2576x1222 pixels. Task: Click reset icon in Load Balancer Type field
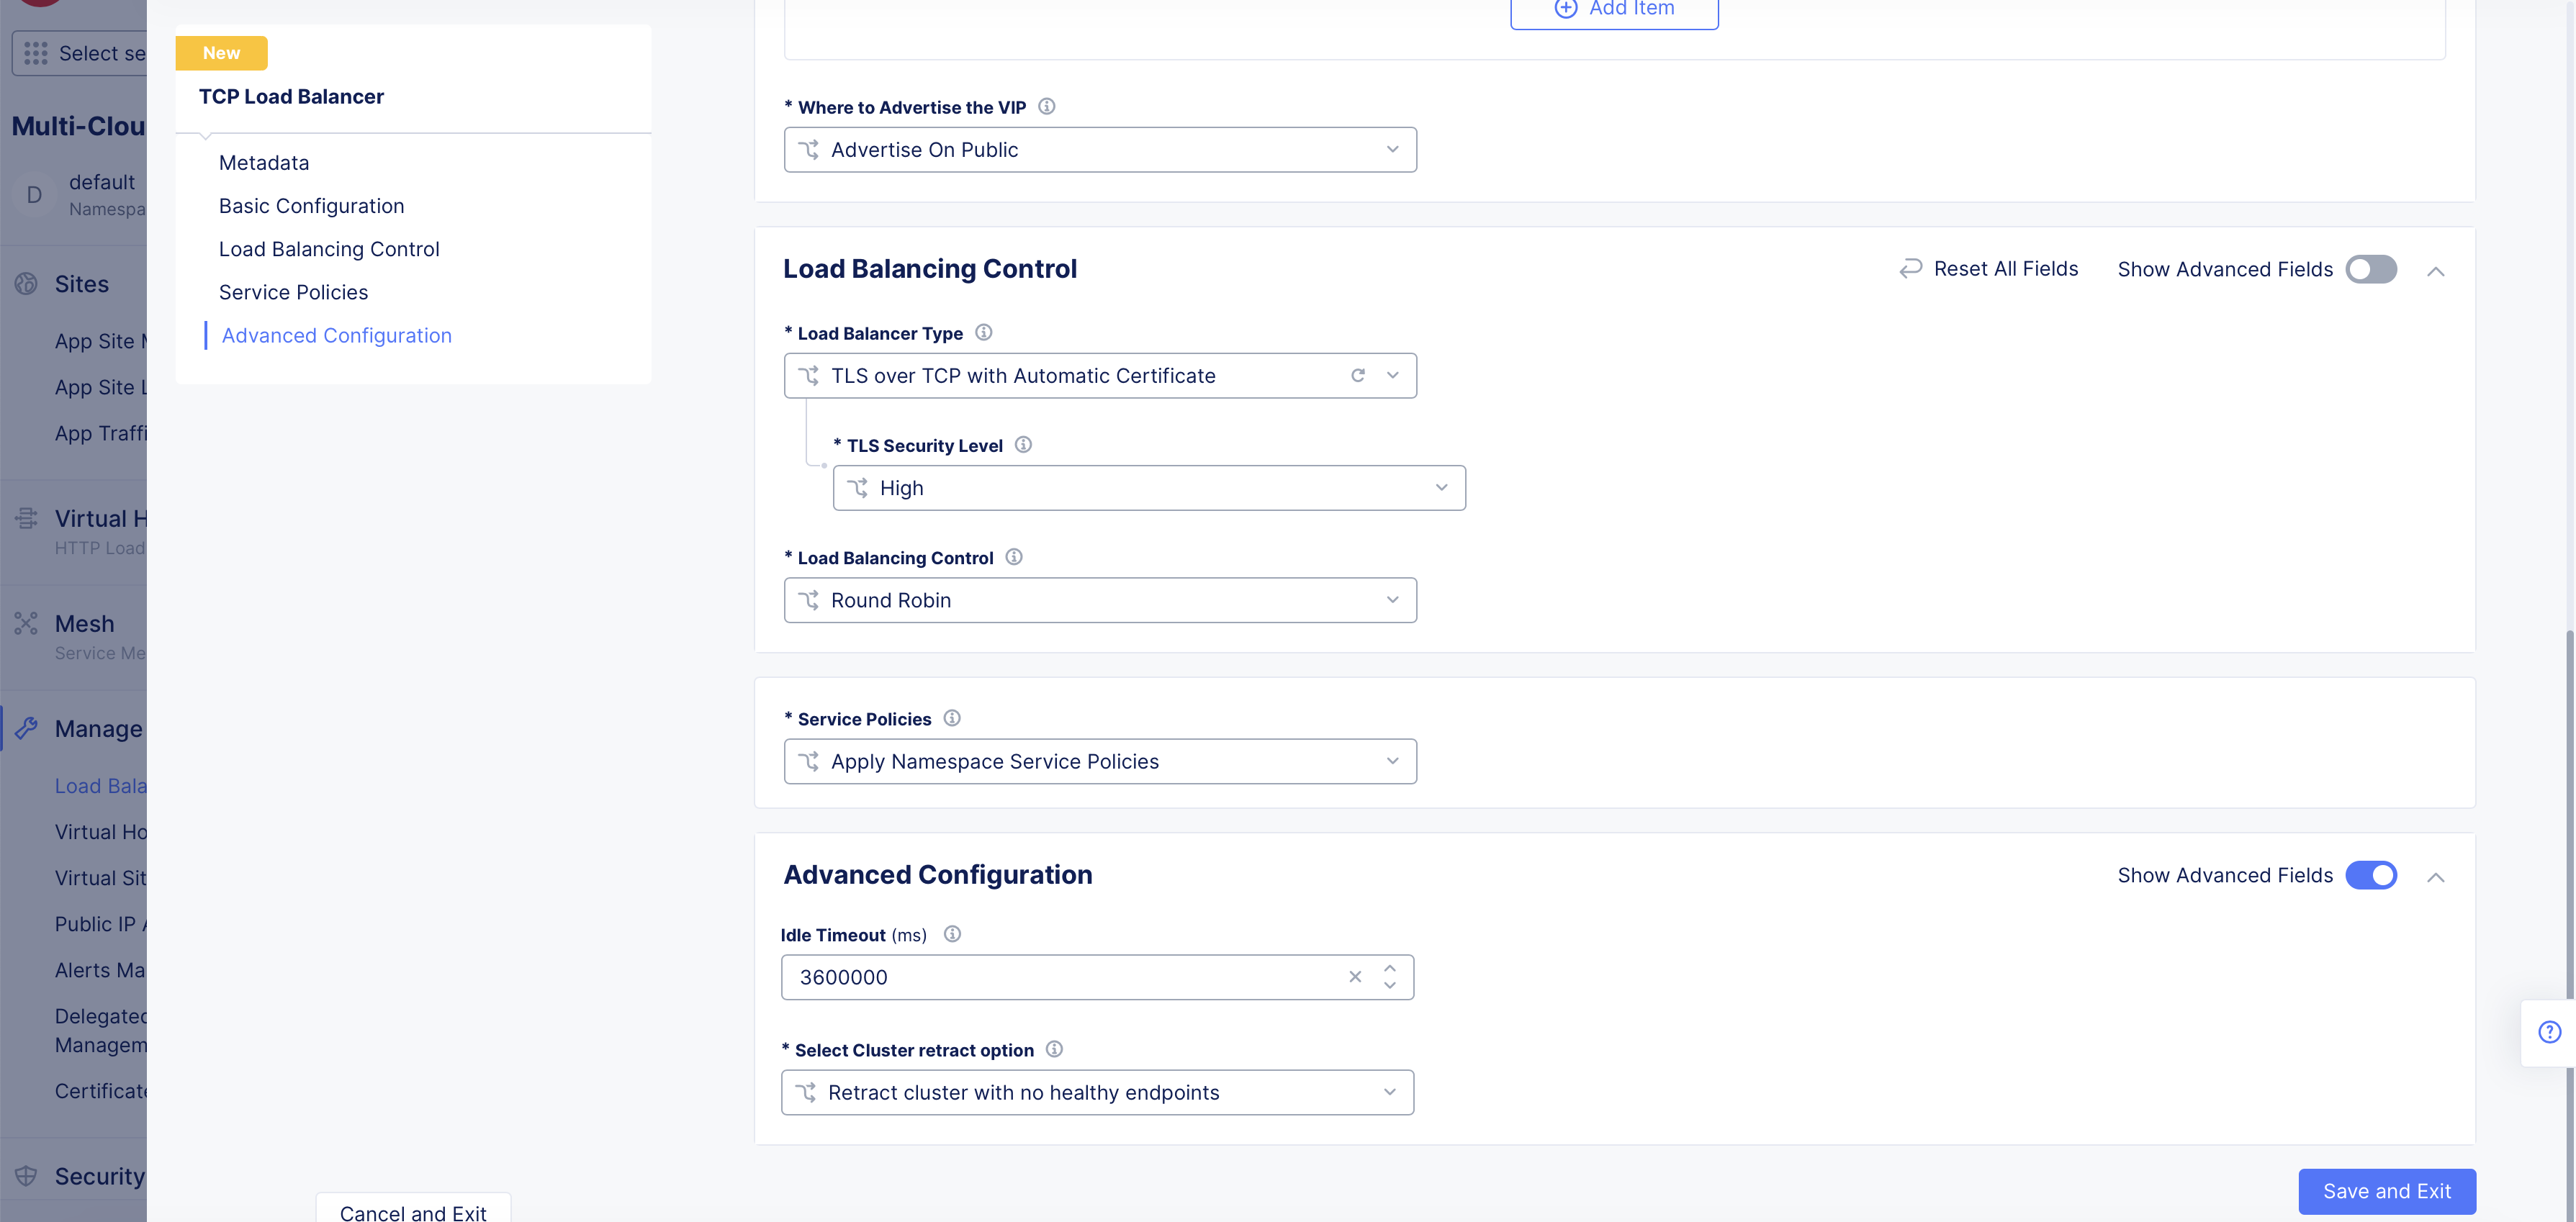point(1357,376)
